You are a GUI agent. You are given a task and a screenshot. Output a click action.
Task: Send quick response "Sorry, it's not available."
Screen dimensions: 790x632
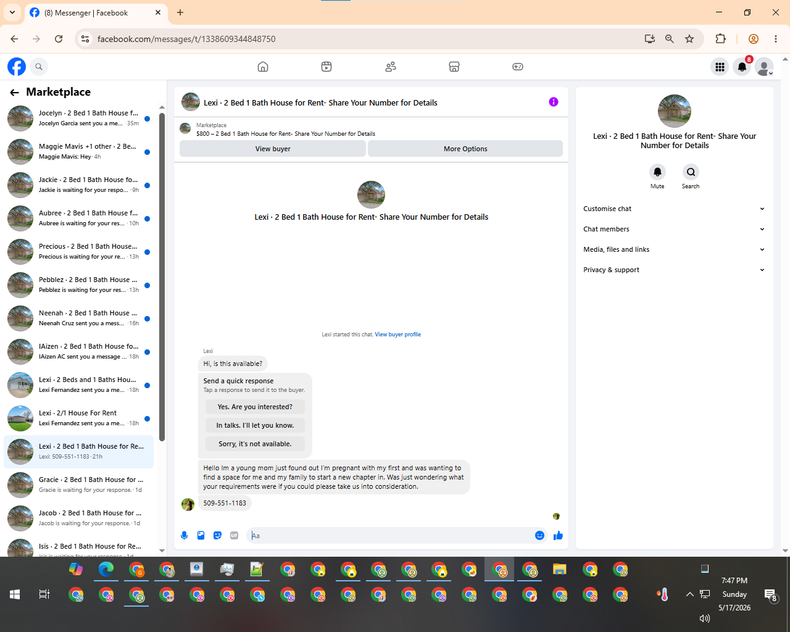pyautogui.click(x=255, y=444)
